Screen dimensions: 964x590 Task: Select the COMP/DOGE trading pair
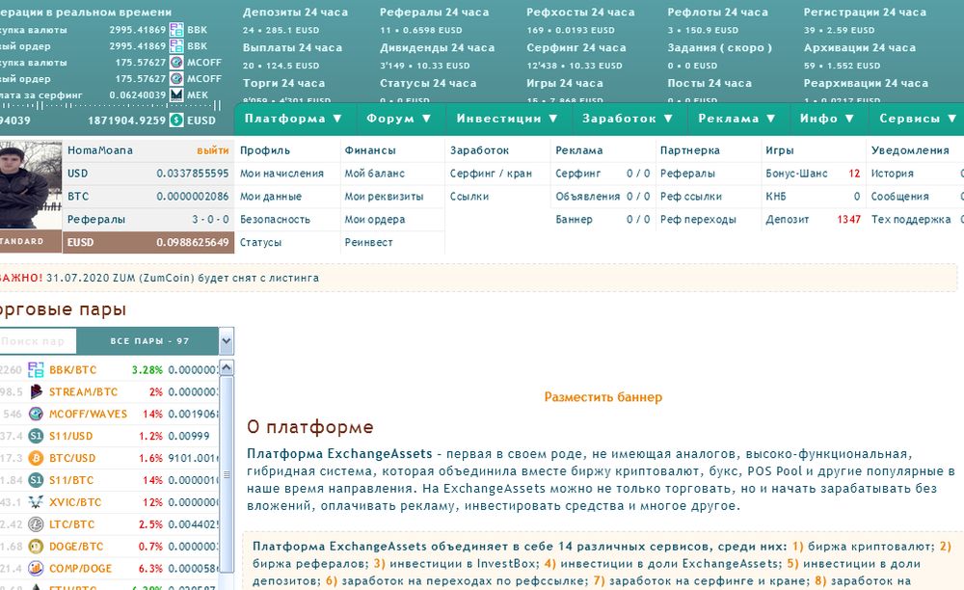coord(81,569)
